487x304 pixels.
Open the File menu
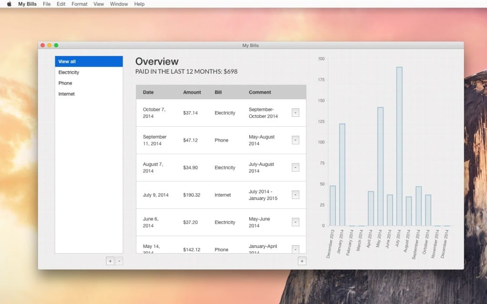click(47, 4)
